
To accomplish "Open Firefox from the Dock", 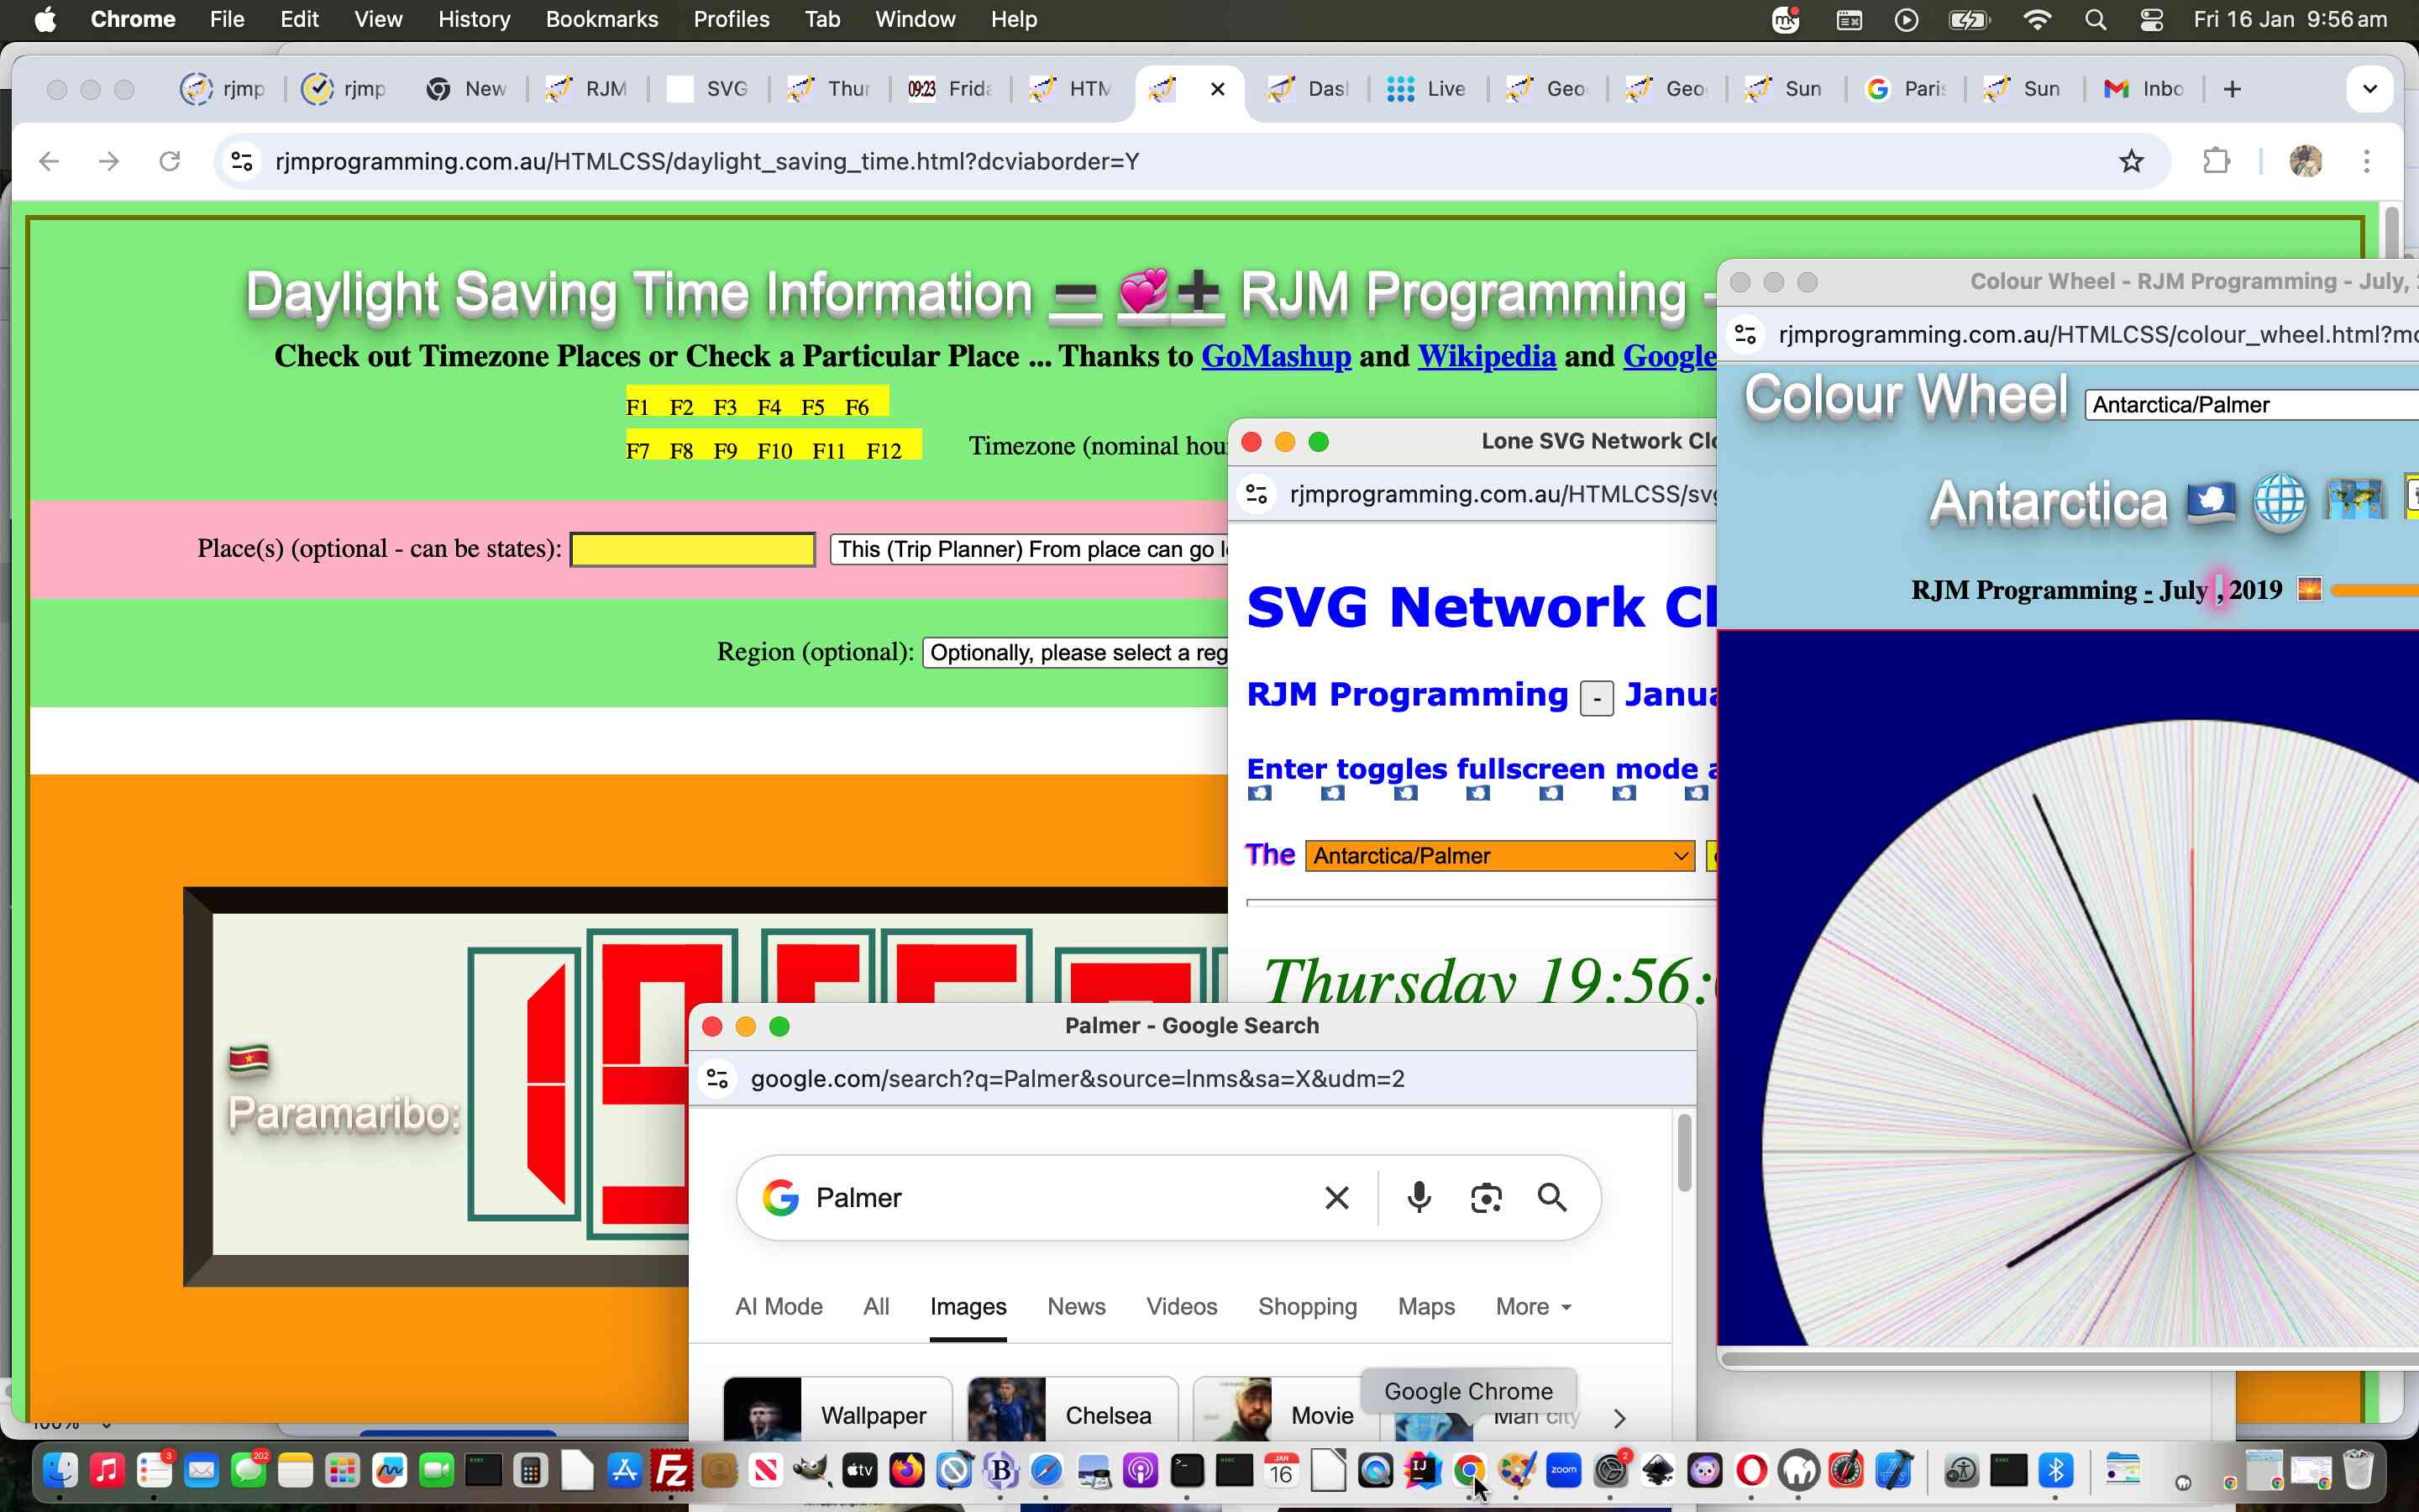I will 908,1470.
